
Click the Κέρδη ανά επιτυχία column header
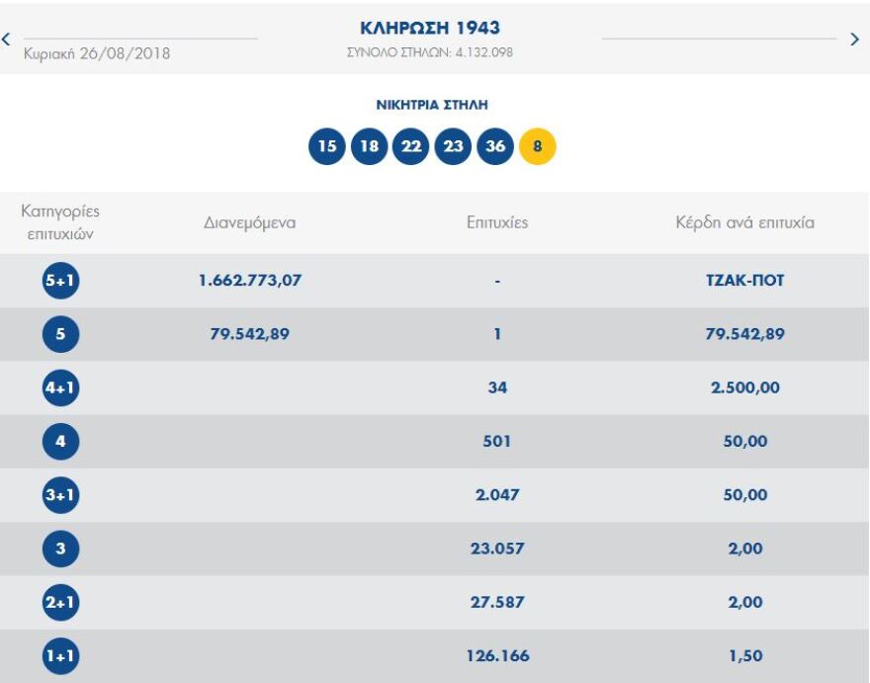744,223
